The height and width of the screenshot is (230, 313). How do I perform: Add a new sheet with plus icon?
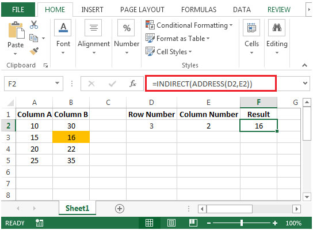[x=120, y=209]
